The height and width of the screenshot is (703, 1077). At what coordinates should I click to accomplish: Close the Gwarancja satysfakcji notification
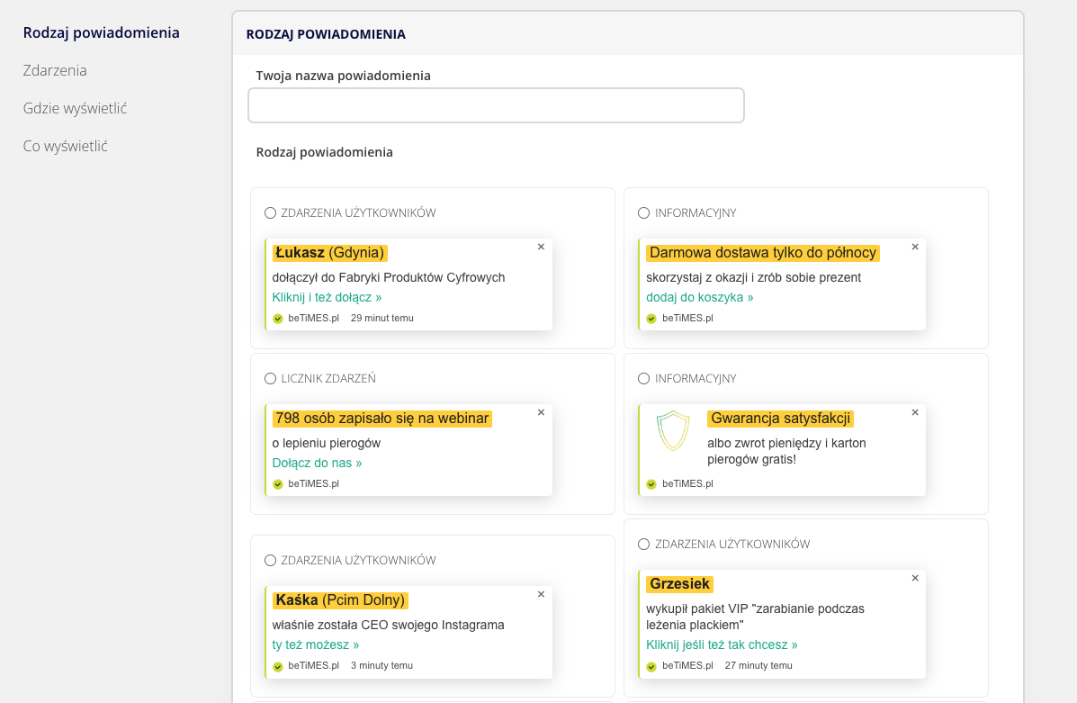tap(915, 412)
